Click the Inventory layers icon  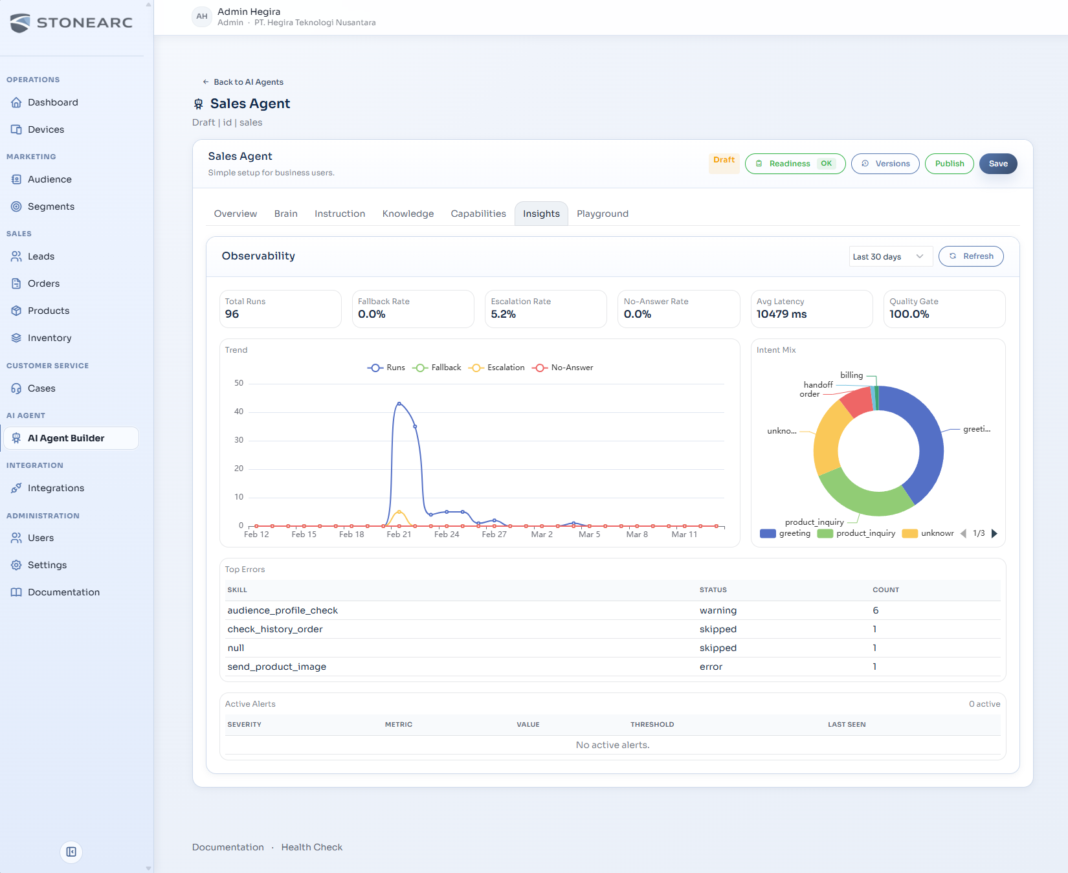(x=16, y=338)
